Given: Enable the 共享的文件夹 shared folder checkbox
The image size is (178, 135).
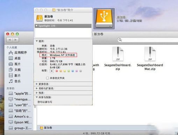Looking at the screenshot, I should pyautogui.click(x=48, y=78).
